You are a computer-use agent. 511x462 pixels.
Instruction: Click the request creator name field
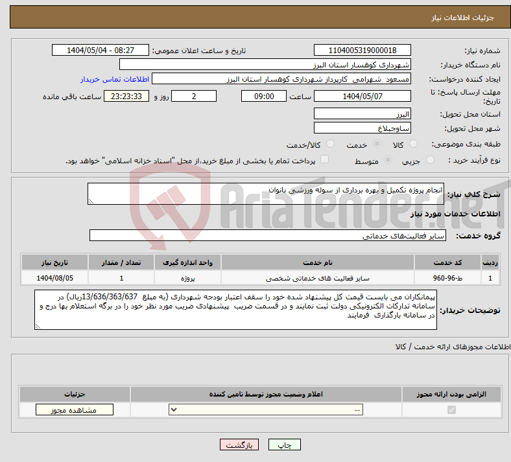[281, 79]
